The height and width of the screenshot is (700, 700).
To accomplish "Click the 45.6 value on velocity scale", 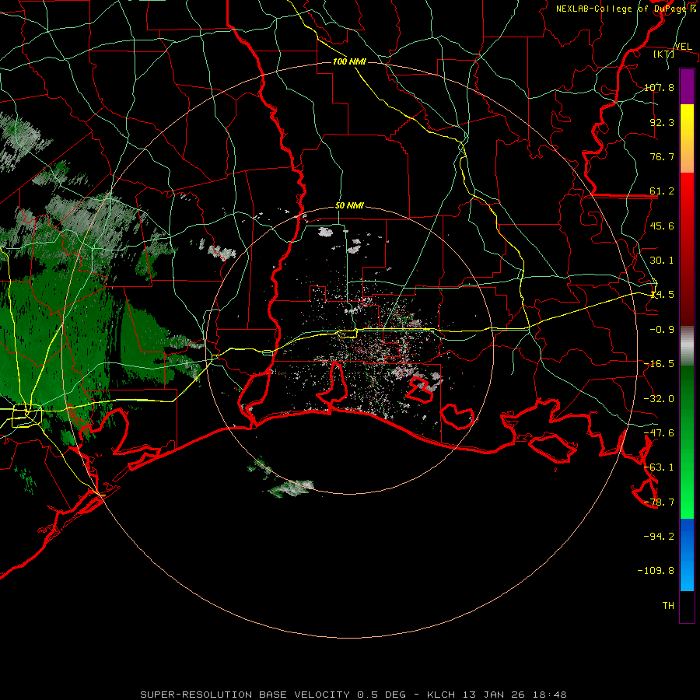I will 662,226.
